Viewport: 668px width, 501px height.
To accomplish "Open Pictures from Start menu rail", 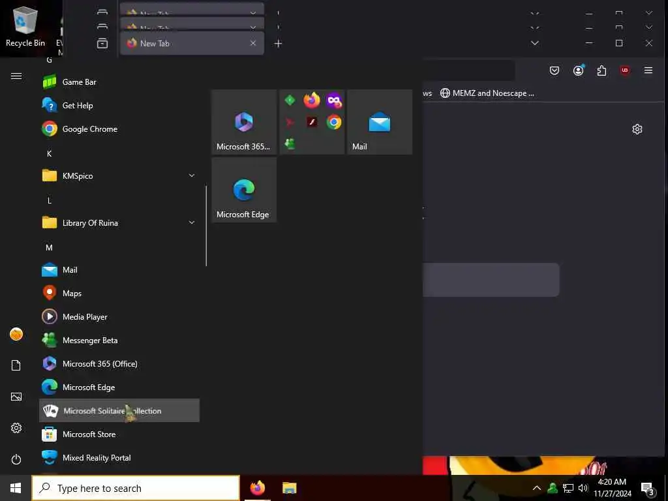I will (x=16, y=397).
